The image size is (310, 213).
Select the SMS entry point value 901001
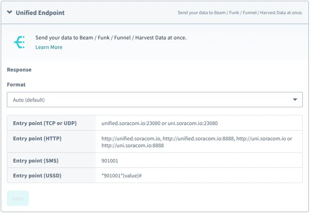[x=110, y=161]
